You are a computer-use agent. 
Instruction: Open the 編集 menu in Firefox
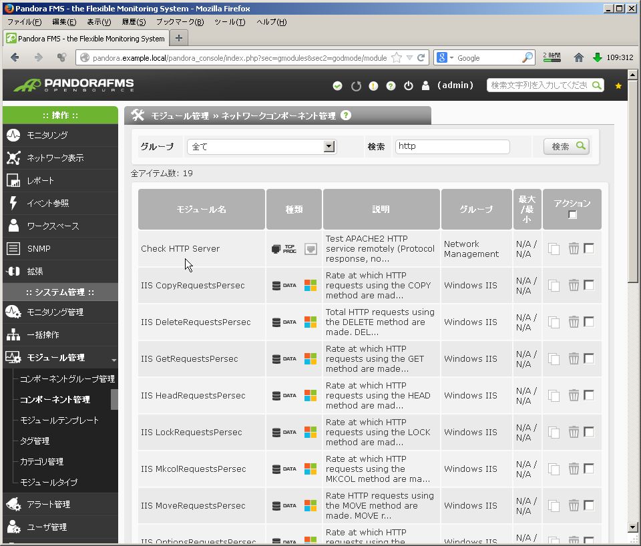(64, 22)
